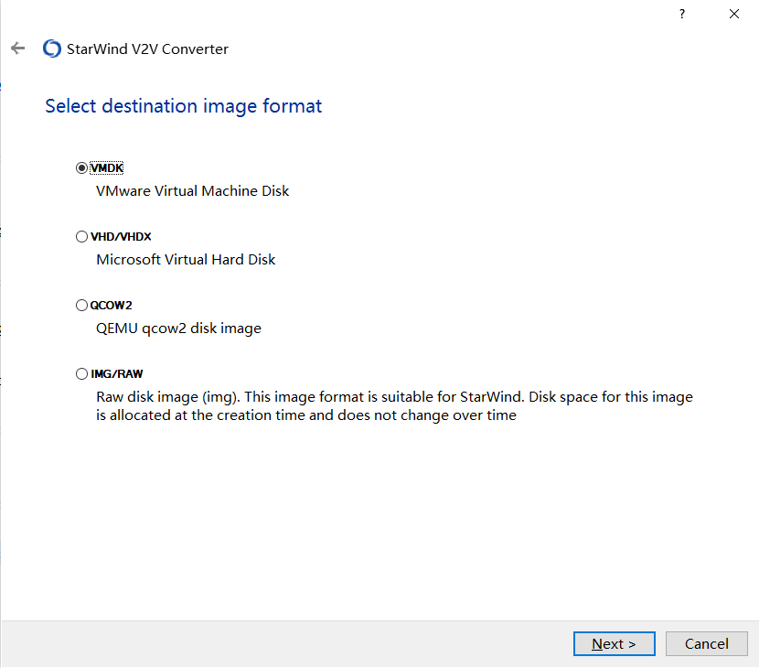Screen dimensions: 759x668
Task: Click the back arrow icon
Action: pyautogui.click(x=17, y=48)
